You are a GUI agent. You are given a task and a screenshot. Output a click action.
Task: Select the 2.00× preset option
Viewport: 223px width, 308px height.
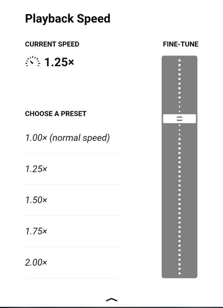[36, 263]
